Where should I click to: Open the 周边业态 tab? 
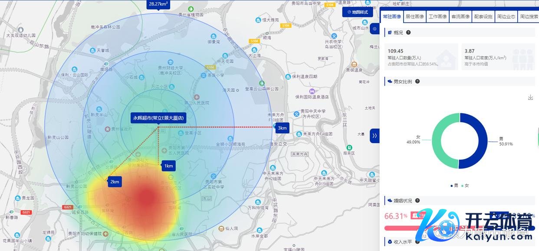506,16
